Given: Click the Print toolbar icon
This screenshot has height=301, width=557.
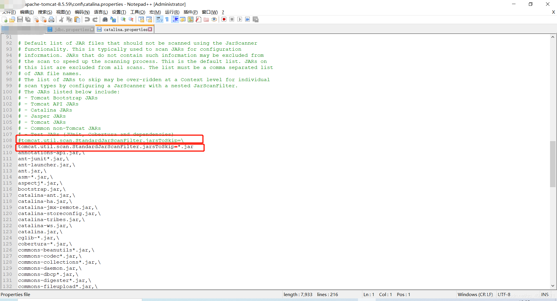Looking at the screenshot, I should tap(51, 19).
